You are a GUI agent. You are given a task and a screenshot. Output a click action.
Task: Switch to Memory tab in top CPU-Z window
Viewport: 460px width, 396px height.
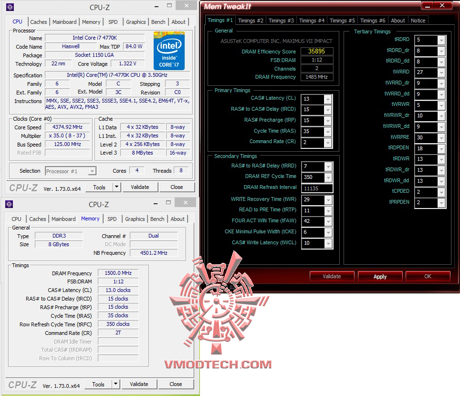pos(91,22)
